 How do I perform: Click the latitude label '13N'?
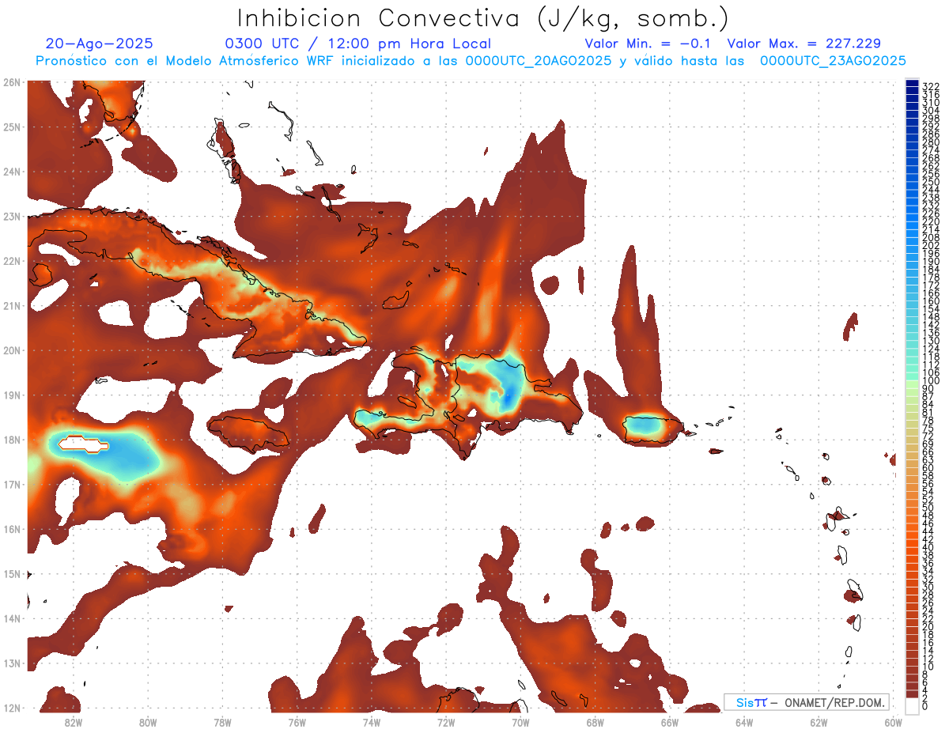(11, 663)
